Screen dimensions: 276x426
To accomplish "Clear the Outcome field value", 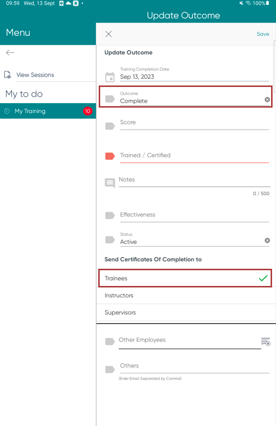I will [x=267, y=100].
